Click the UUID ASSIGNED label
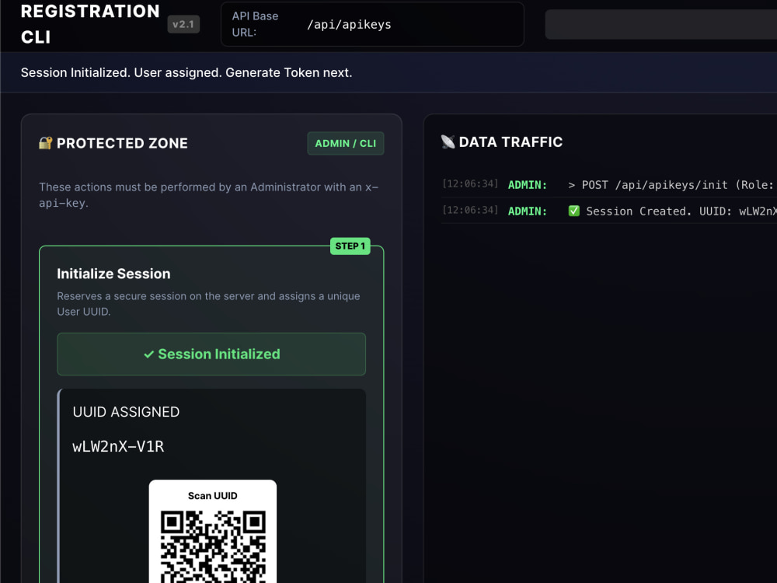 (x=126, y=412)
